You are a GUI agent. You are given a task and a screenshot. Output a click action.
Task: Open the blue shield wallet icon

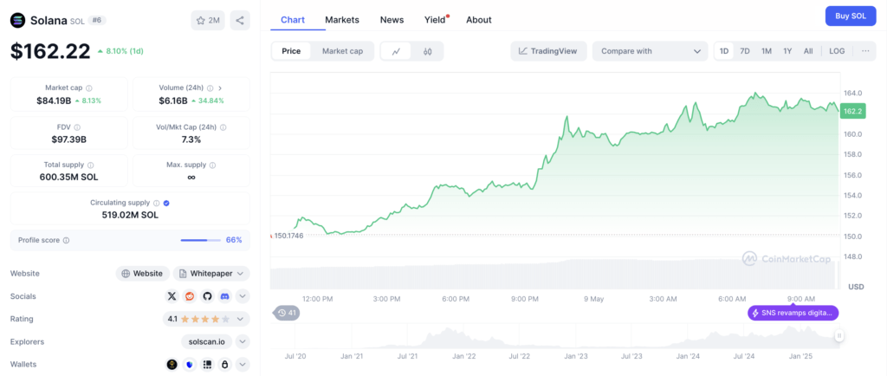tap(190, 365)
